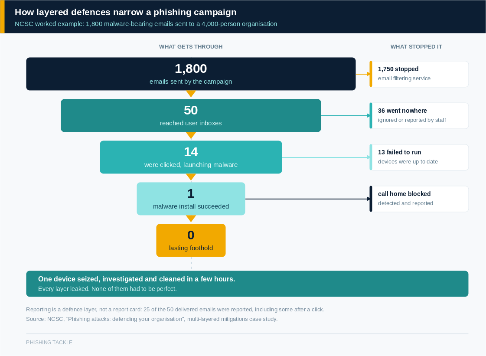Click the NCSC worked example subtitle
Screen dimensions: 486x356
point(146,24)
